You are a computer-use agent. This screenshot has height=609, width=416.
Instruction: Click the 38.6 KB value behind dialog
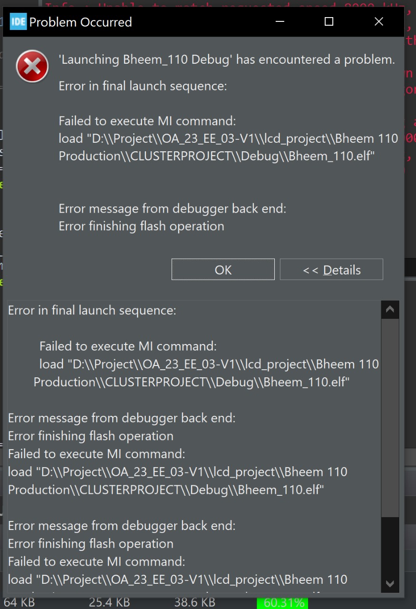coord(195,602)
